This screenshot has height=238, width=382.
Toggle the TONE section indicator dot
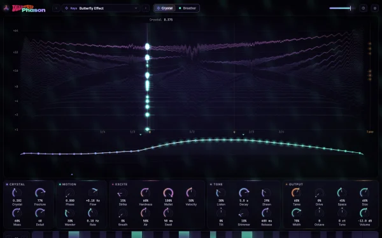(x=211, y=184)
